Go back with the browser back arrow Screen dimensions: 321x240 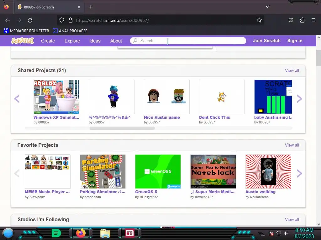[x=8, y=20]
